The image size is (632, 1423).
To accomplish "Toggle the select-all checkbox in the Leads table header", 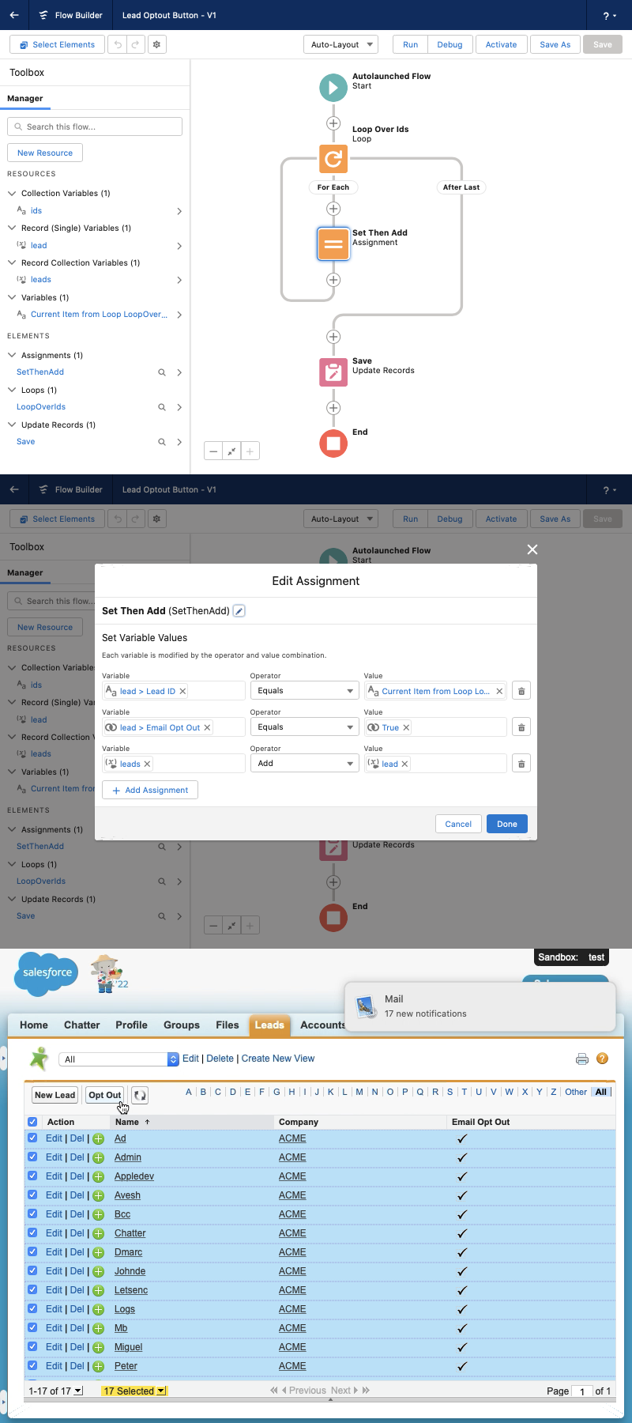I will pyautogui.click(x=32, y=1122).
